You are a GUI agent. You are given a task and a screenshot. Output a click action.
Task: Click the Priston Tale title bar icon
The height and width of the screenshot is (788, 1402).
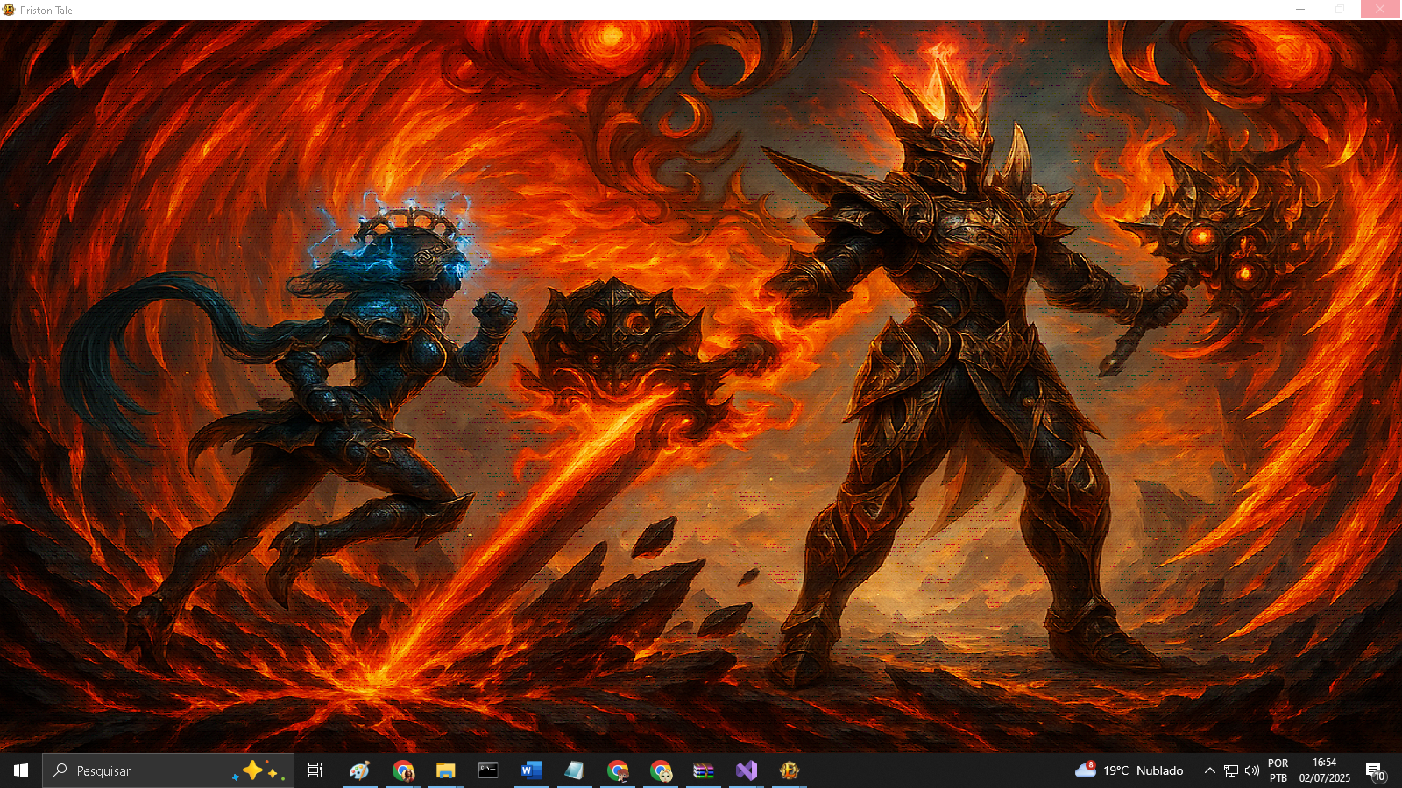(9, 10)
